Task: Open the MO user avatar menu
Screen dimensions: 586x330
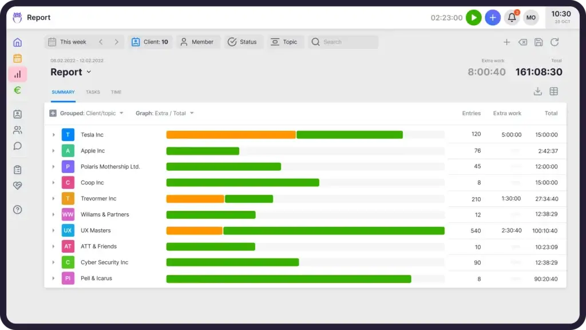Action: click(x=530, y=18)
